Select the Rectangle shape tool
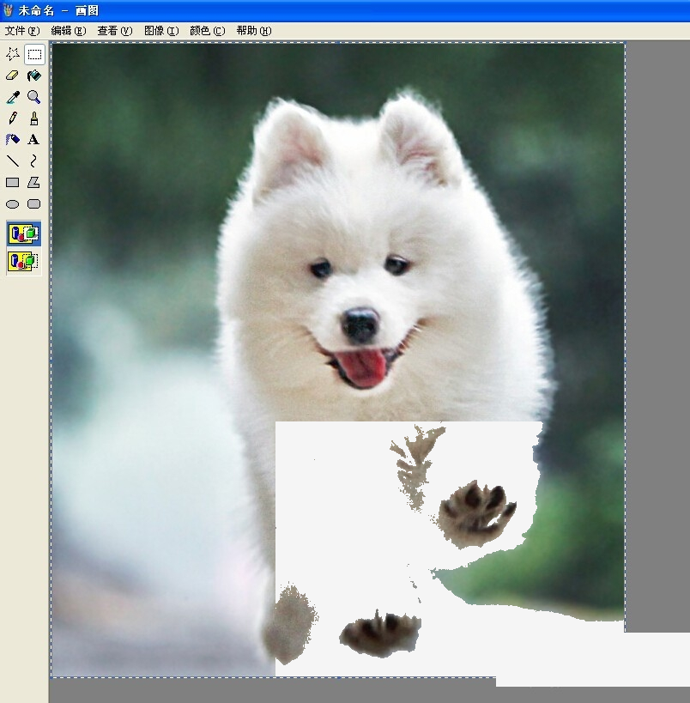Screen dimensions: 690x703 pos(13,183)
